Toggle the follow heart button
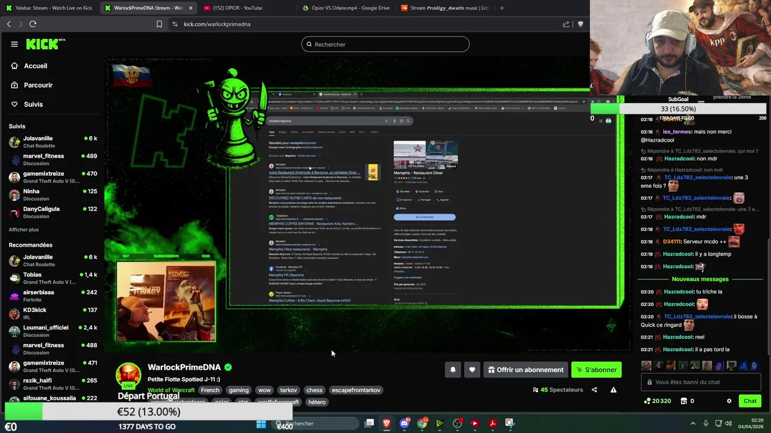This screenshot has height=433, width=771. coord(472,370)
